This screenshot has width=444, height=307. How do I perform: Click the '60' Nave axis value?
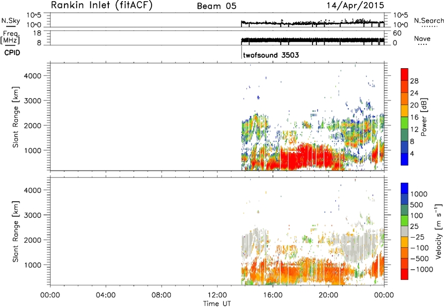[397, 33]
